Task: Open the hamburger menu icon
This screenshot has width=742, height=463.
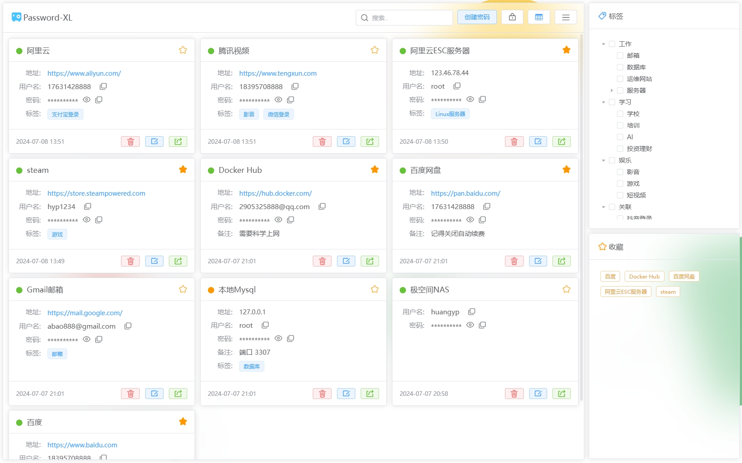Action: pyautogui.click(x=566, y=17)
